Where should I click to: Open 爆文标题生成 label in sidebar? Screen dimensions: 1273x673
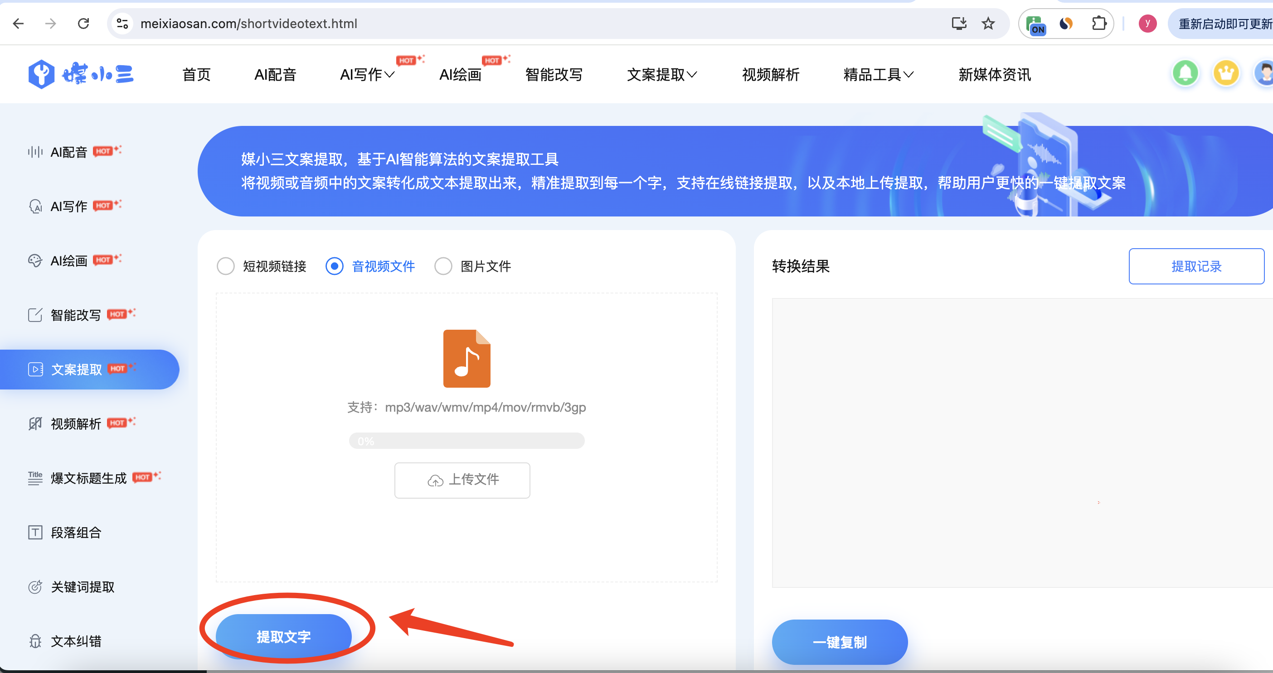pos(89,478)
